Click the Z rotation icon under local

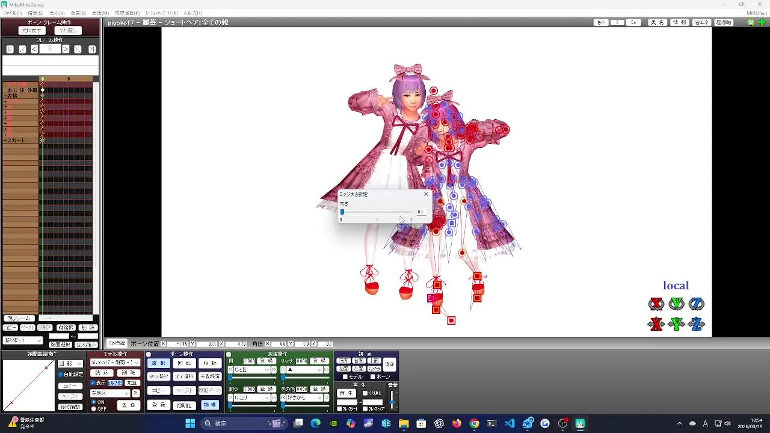point(697,304)
